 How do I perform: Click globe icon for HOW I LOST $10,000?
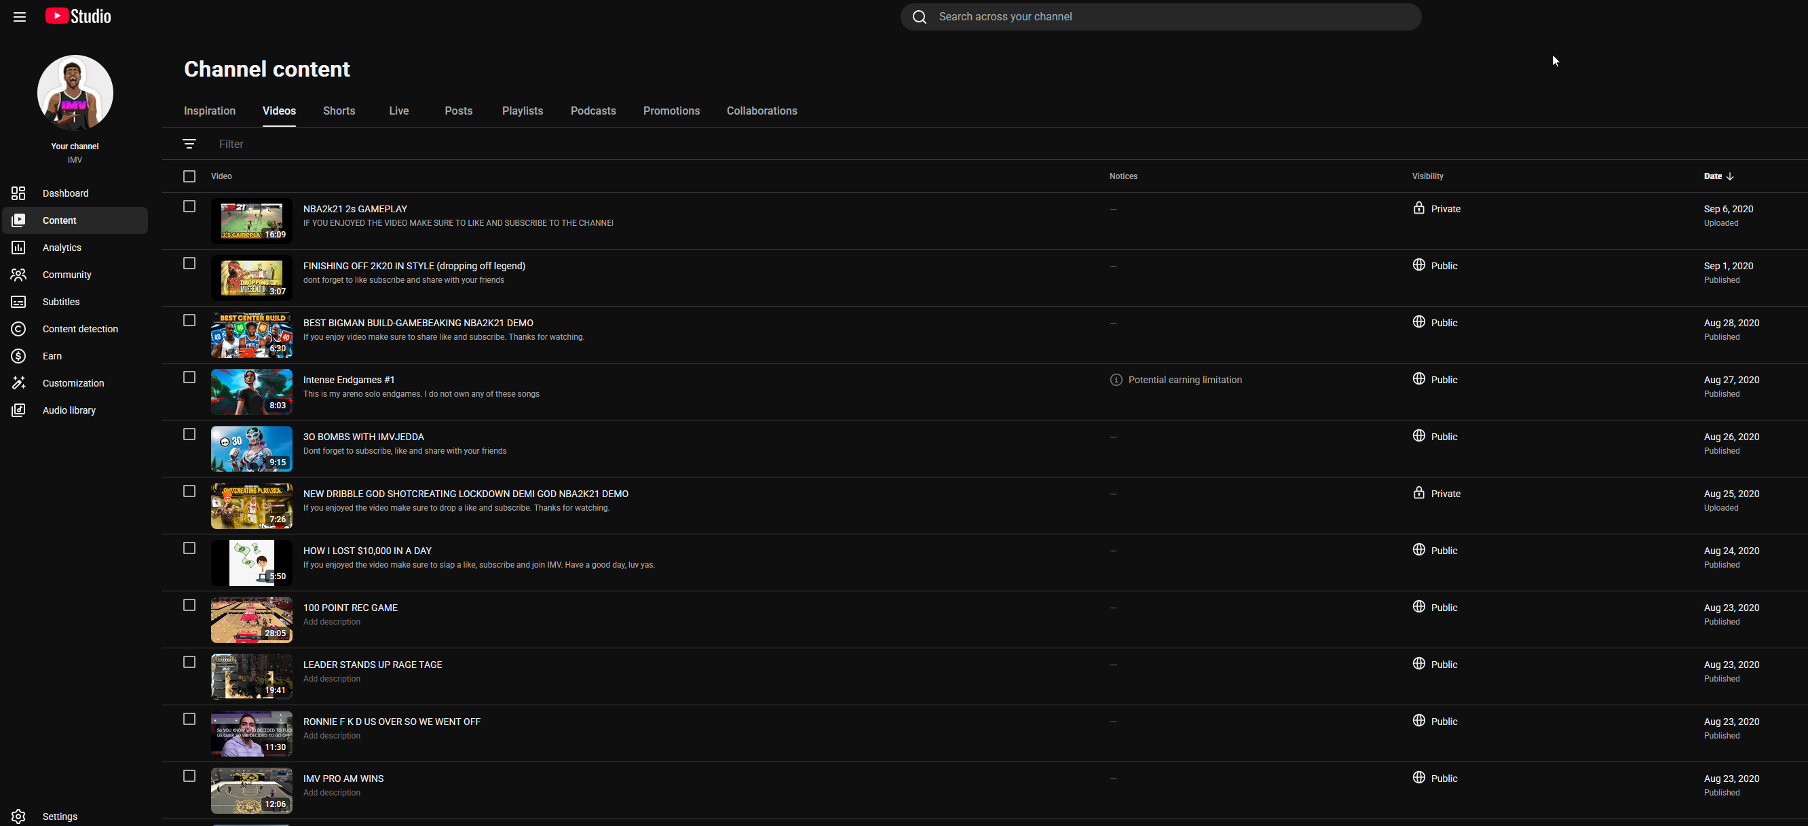point(1418,550)
